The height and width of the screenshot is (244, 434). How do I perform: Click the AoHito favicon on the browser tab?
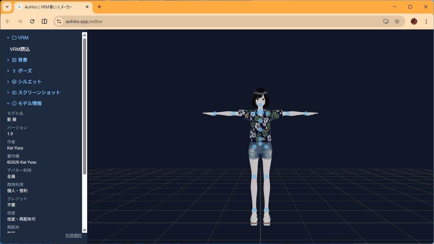pos(19,7)
